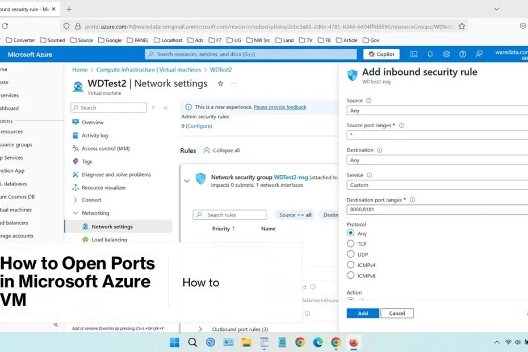Click the Configure admin security rules link

pos(199,126)
